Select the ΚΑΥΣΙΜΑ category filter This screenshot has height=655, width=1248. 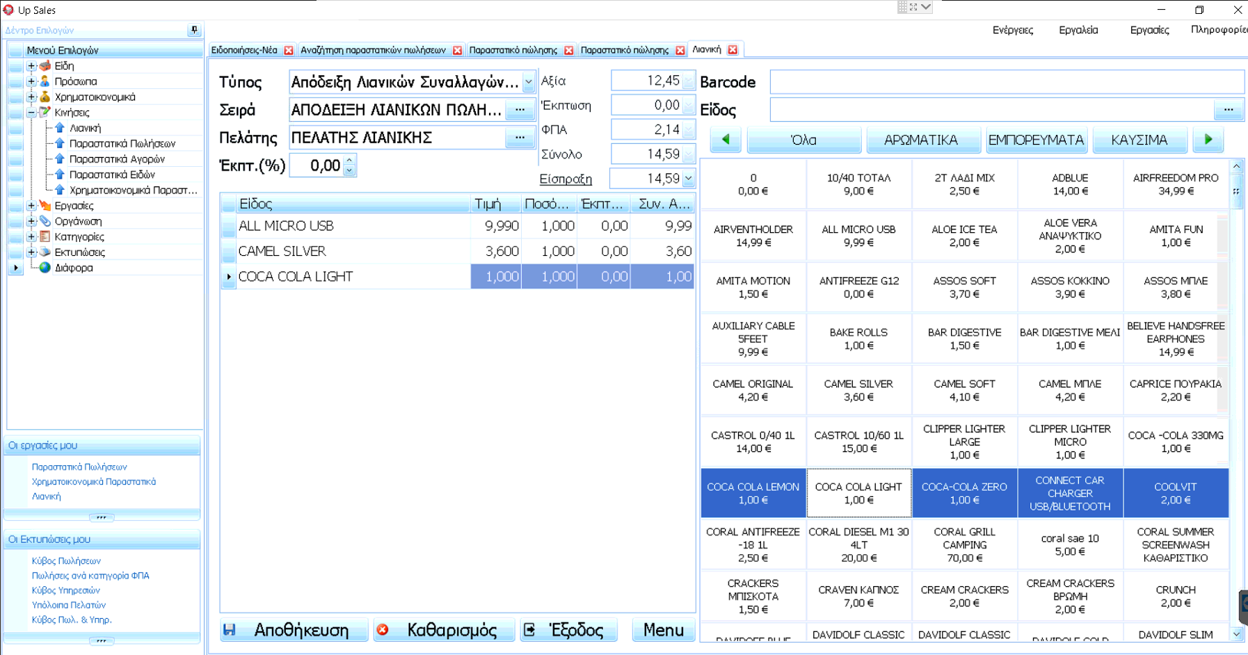[1139, 140]
